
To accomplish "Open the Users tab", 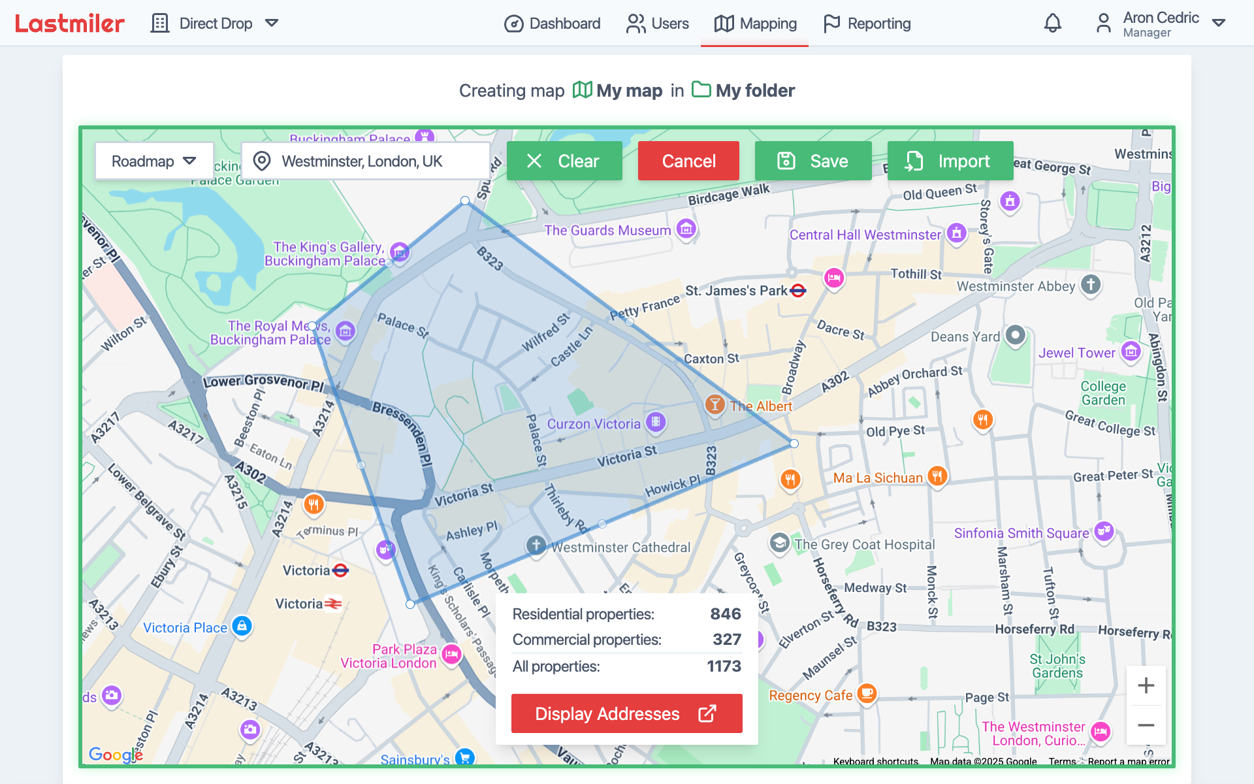I will click(x=657, y=24).
